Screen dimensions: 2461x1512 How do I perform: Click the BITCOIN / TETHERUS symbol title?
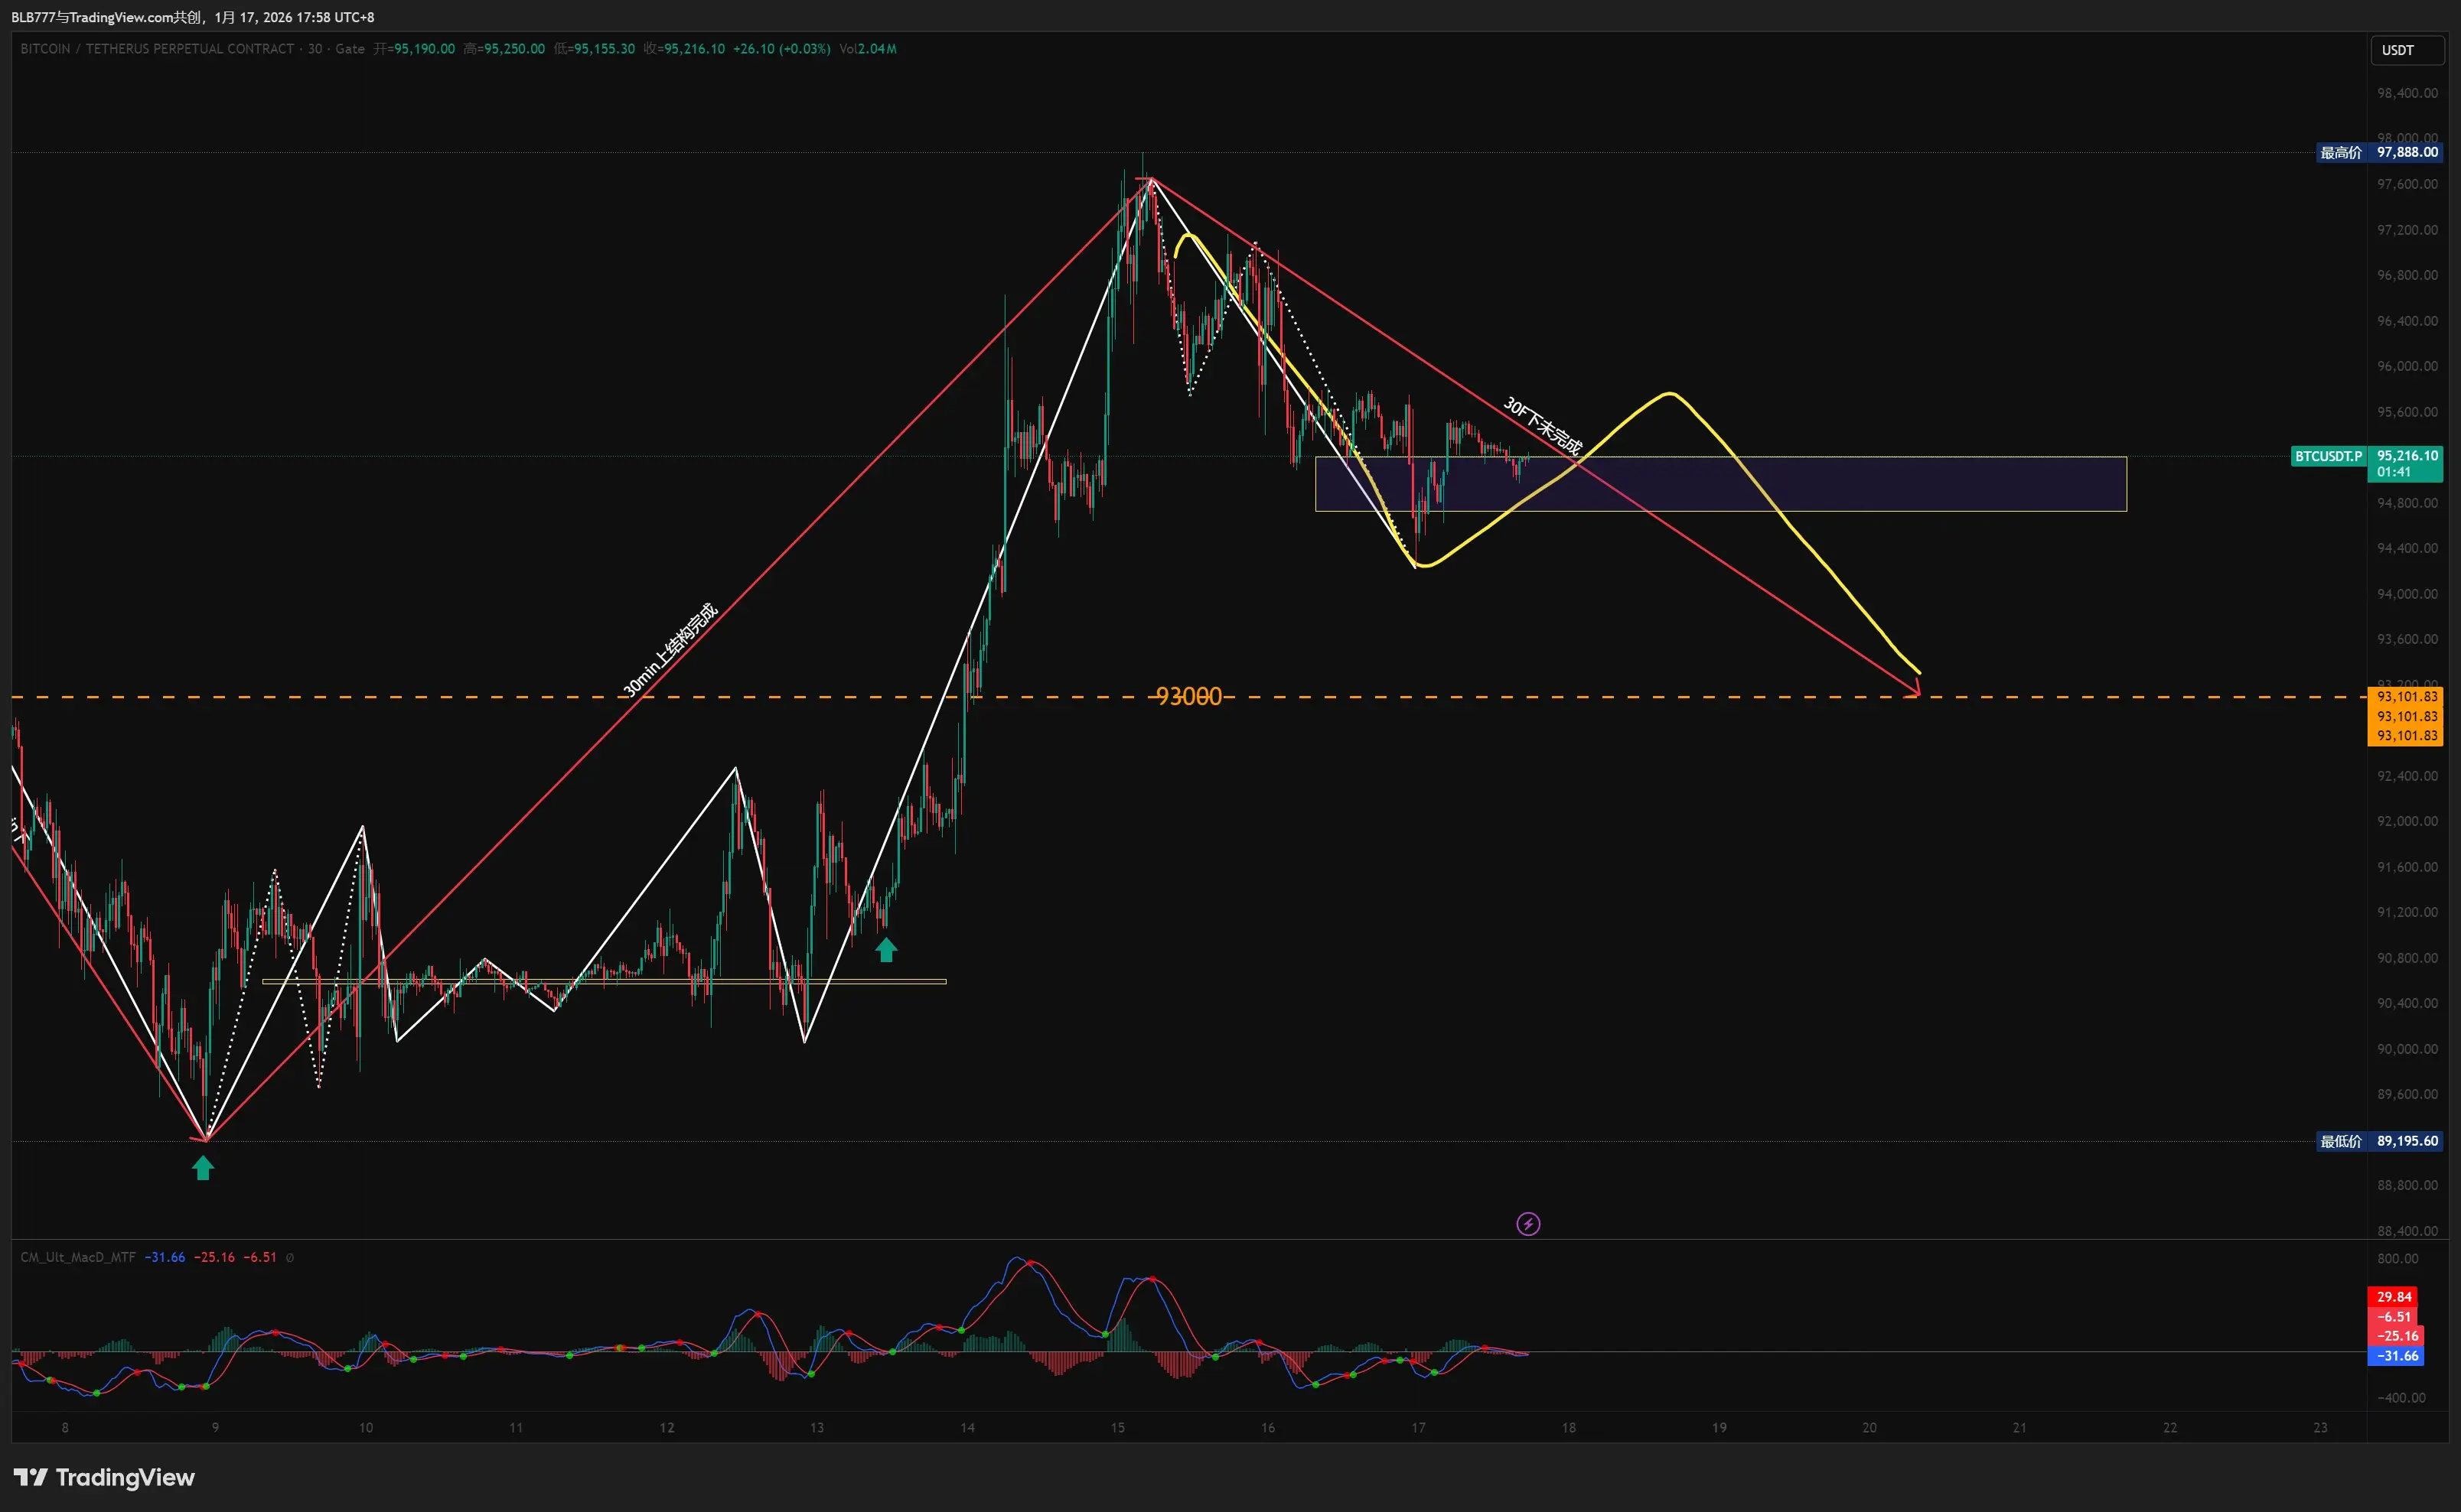pyautogui.click(x=157, y=49)
